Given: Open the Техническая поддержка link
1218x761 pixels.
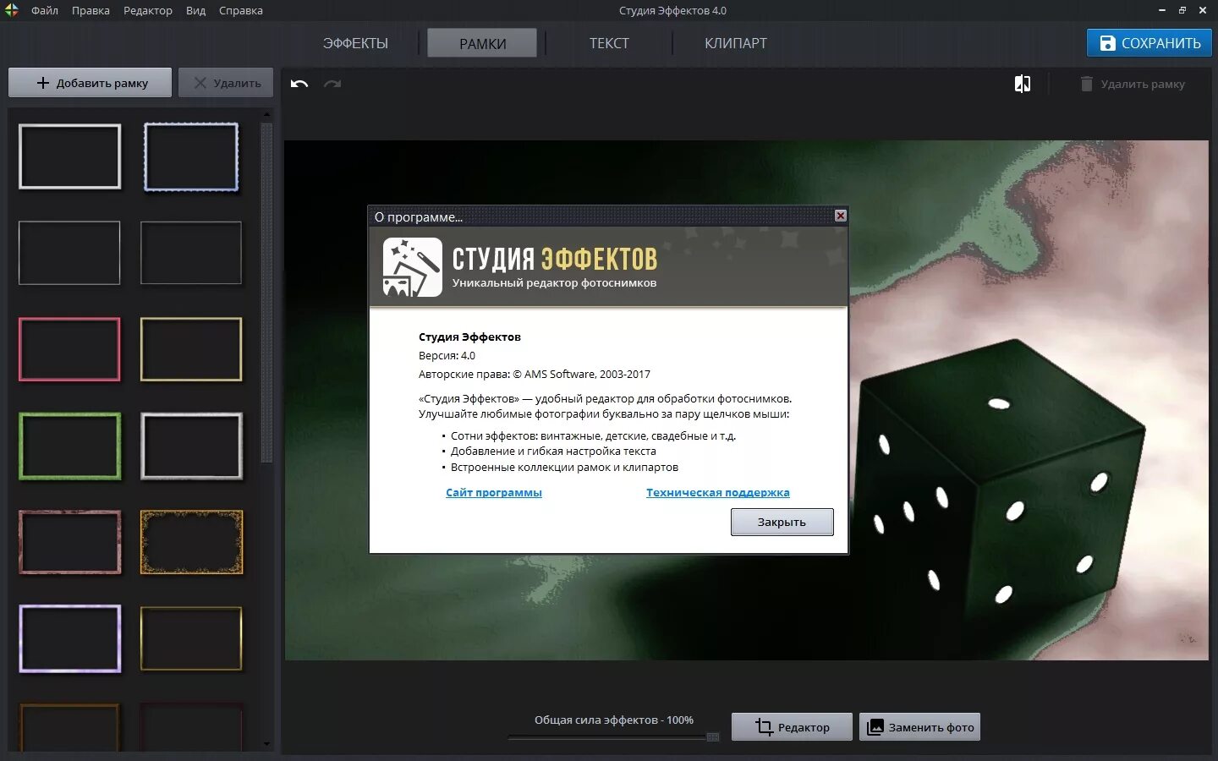Looking at the screenshot, I should (717, 492).
